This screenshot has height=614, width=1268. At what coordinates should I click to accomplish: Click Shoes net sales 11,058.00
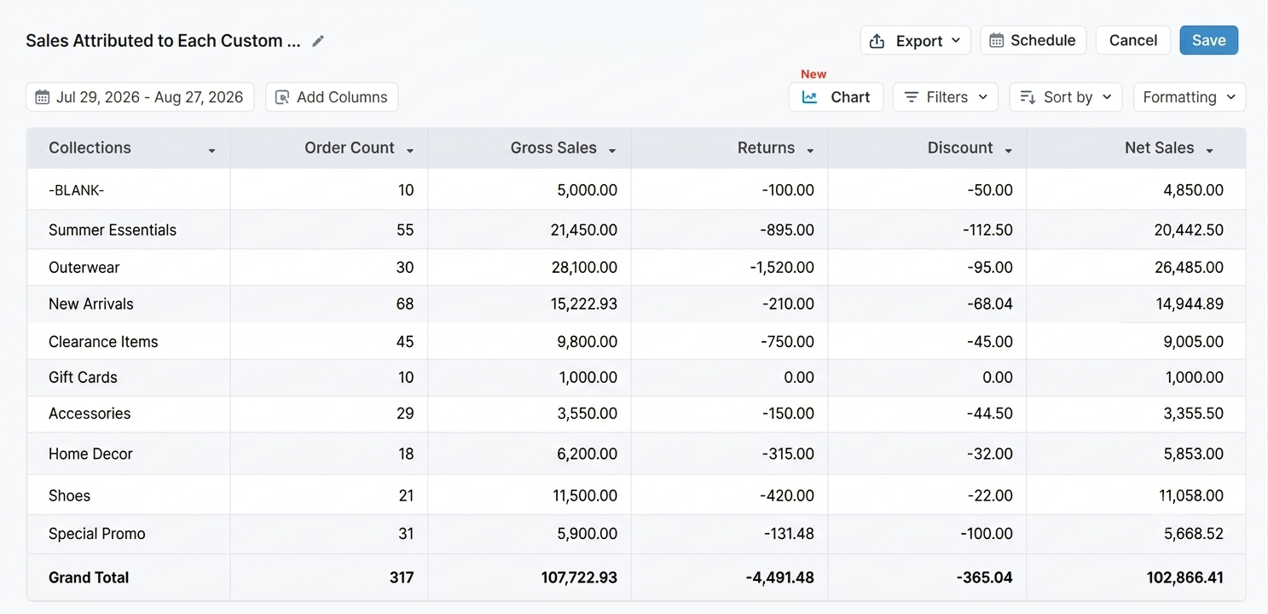[x=1191, y=496]
